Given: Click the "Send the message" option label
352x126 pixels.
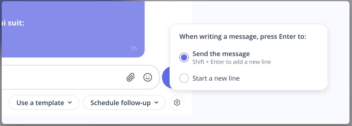Looking at the screenshot, I should pyautogui.click(x=221, y=54).
